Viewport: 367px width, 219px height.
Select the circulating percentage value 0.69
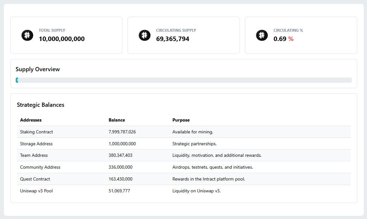coord(280,39)
